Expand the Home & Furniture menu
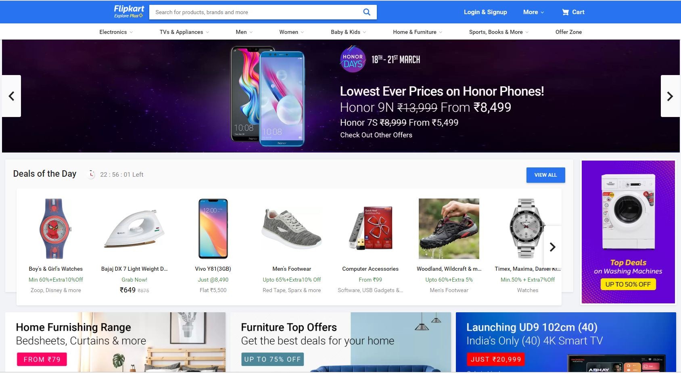The height and width of the screenshot is (374, 681). pos(418,32)
